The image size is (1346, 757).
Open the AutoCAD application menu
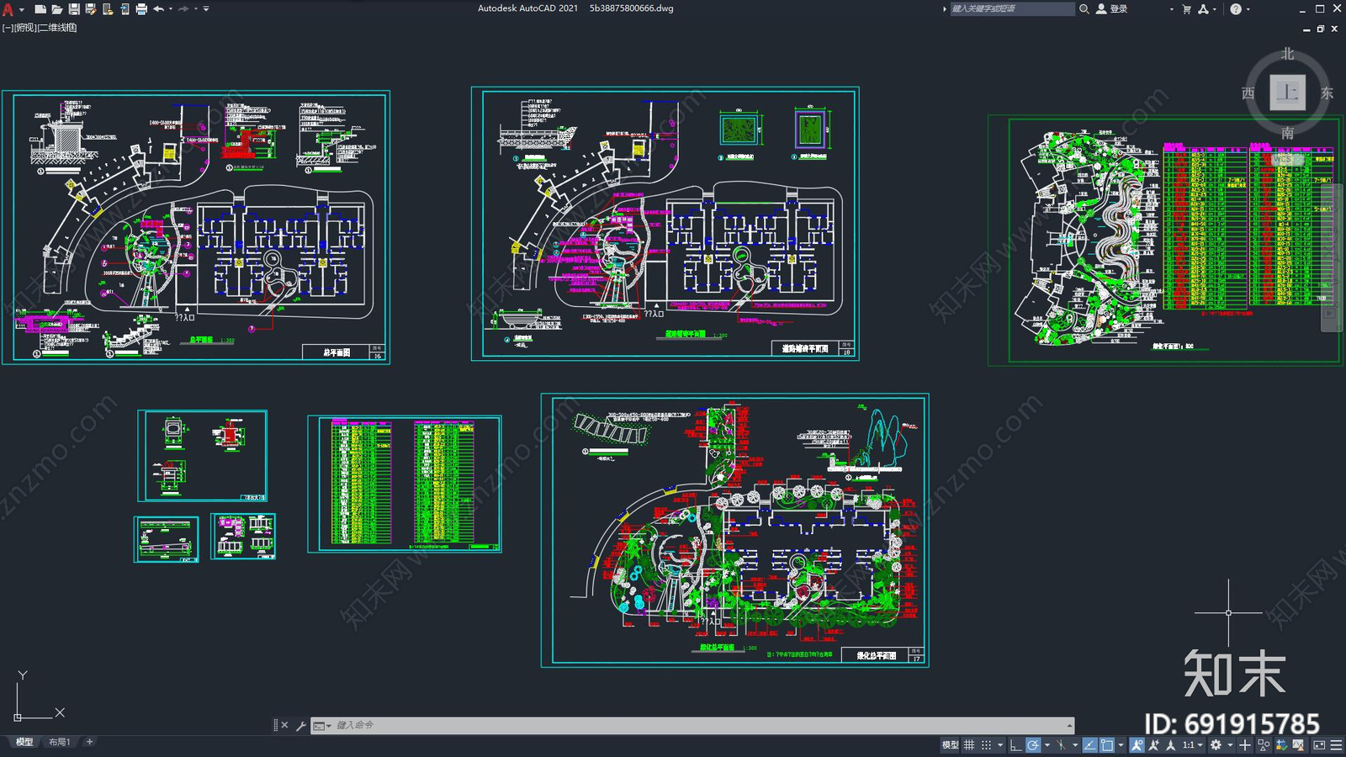click(8, 10)
